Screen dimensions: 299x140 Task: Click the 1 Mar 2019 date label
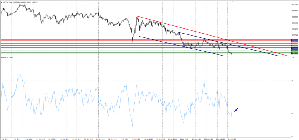5,139
